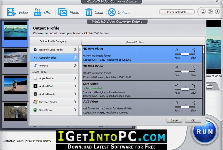Click the Clear trash can icon
Image resolution: width=223 pixels, height=150 pixels.
[89, 12]
